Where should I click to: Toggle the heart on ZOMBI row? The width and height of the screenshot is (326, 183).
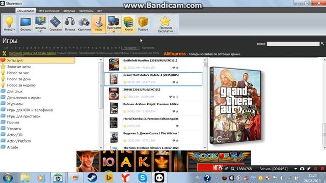(170, 97)
